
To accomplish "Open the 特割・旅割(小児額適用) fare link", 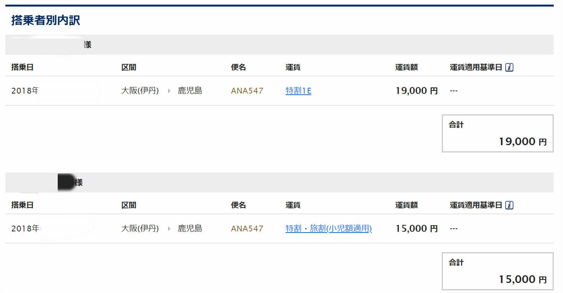I will pos(328,229).
